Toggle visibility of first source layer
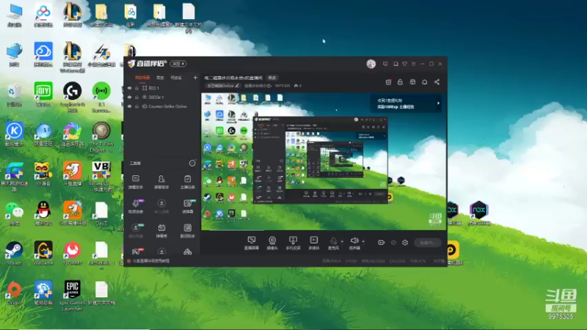 click(130, 88)
